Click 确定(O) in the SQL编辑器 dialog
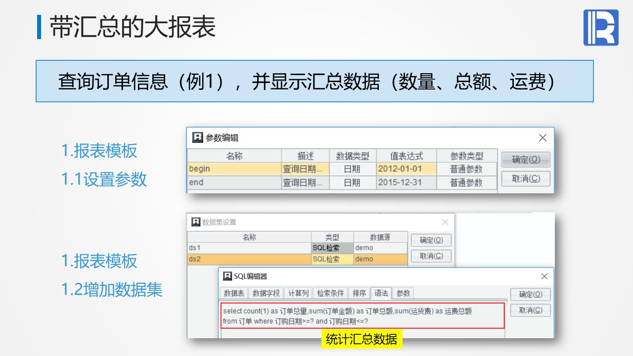This screenshot has width=633, height=356. tap(531, 294)
